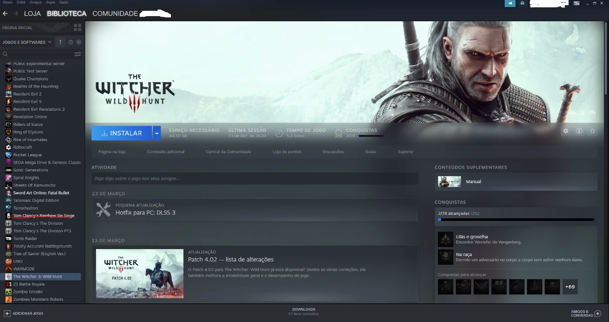Show game info icon

(x=579, y=131)
